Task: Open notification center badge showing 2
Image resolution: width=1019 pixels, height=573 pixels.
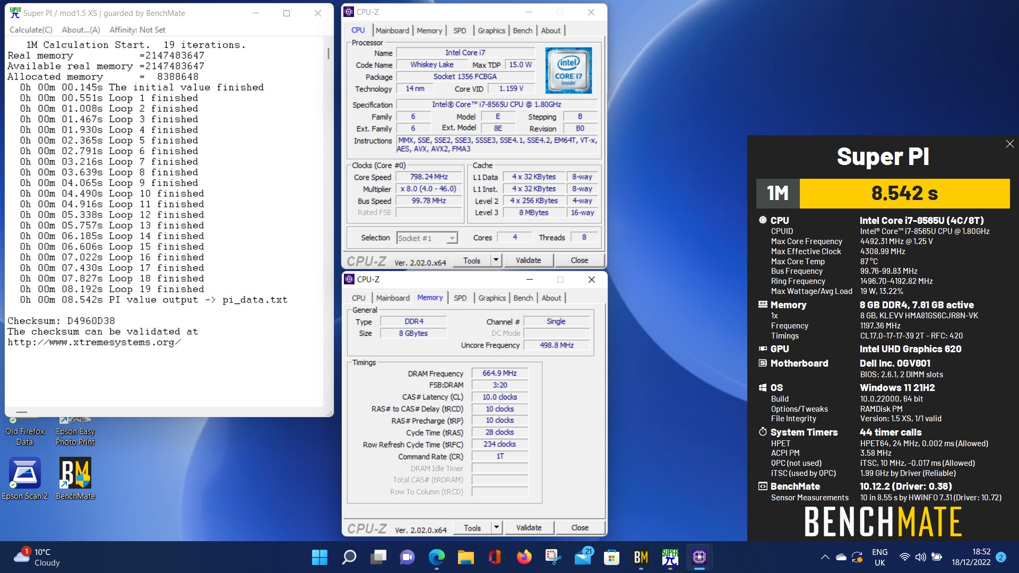Action: 1001,557
